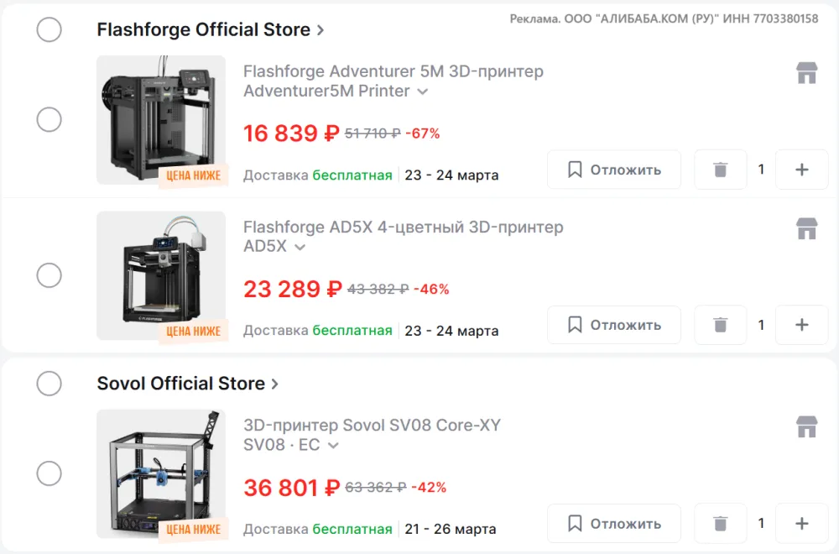Image resolution: width=839 pixels, height=554 pixels.
Task: Open store icon for Sovol SV08 item
Action: coord(806,426)
